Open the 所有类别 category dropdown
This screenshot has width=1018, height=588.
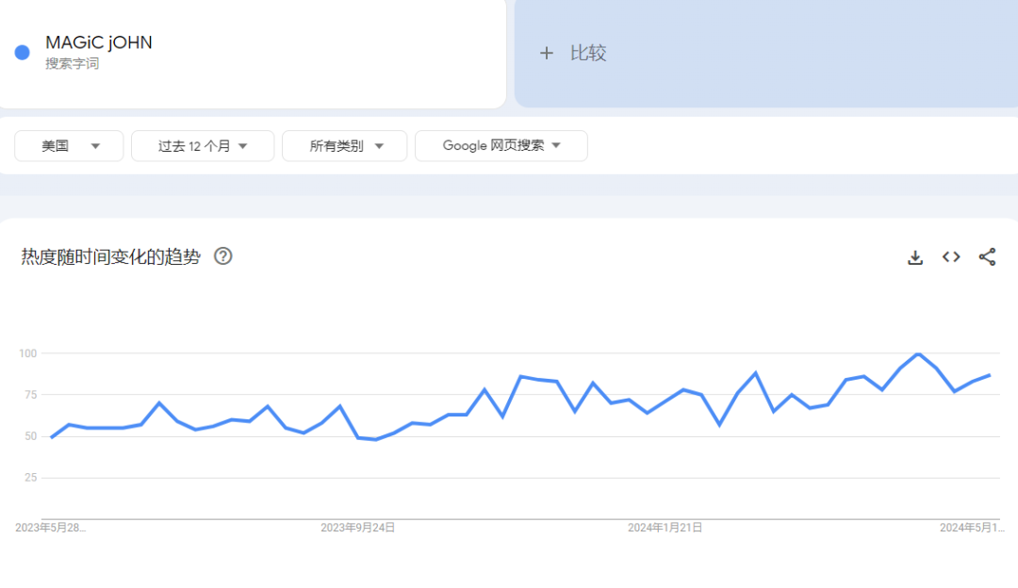(345, 146)
